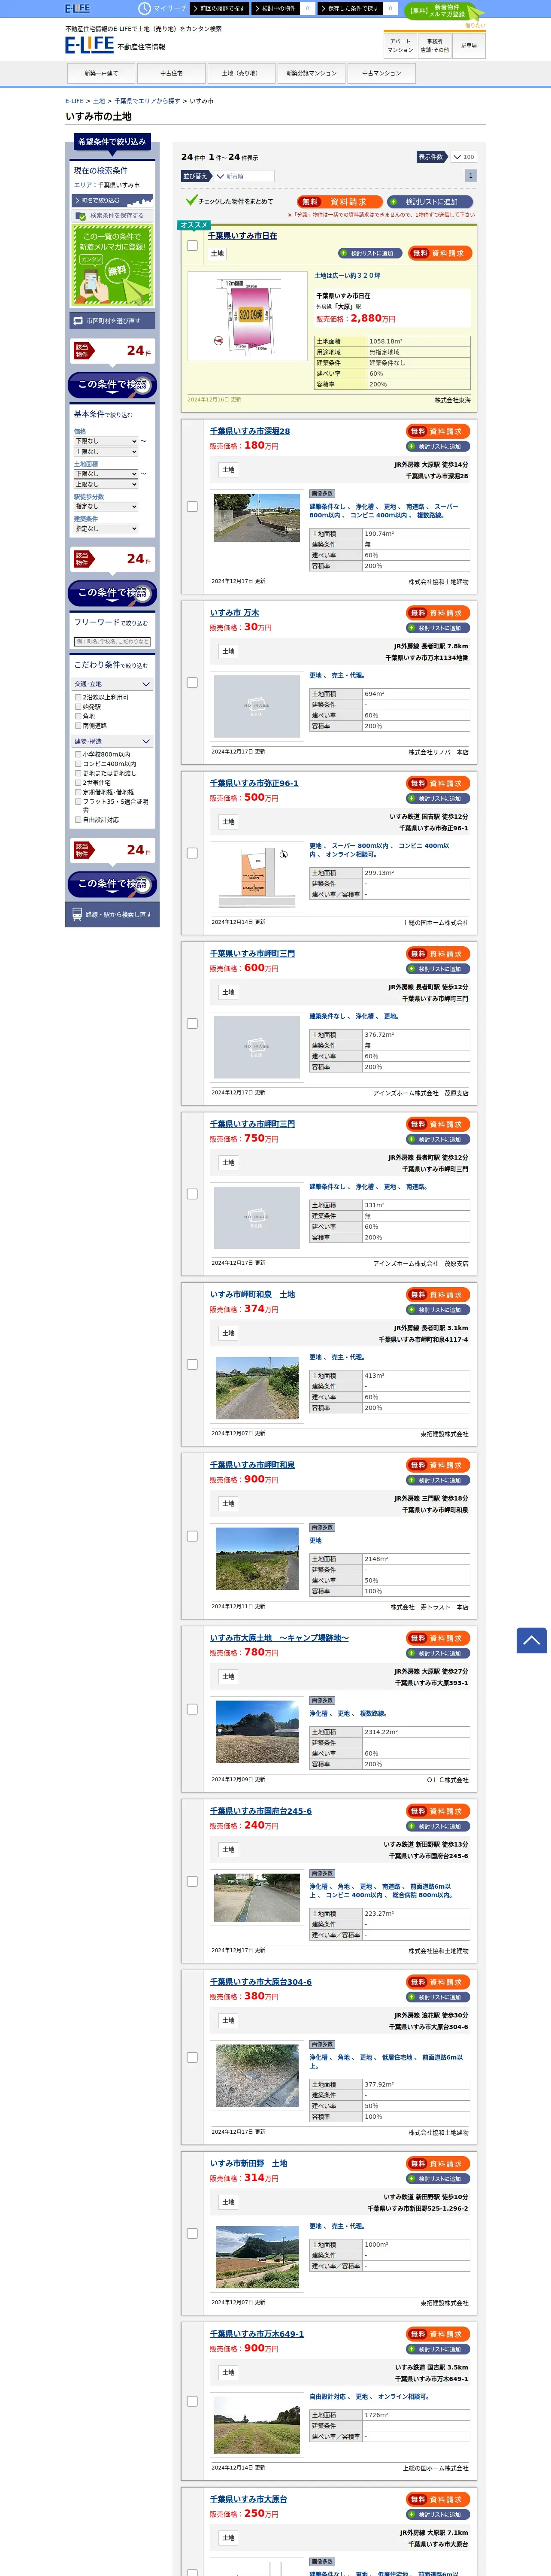Viewport: 551px width, 2576px height.
Task: Collapse the 交通・立地 filter section
Action: click(112, 684)
